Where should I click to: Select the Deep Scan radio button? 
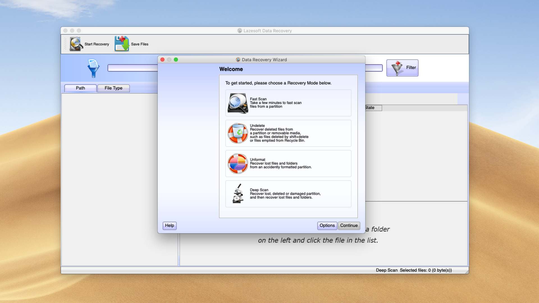point(288,194)
